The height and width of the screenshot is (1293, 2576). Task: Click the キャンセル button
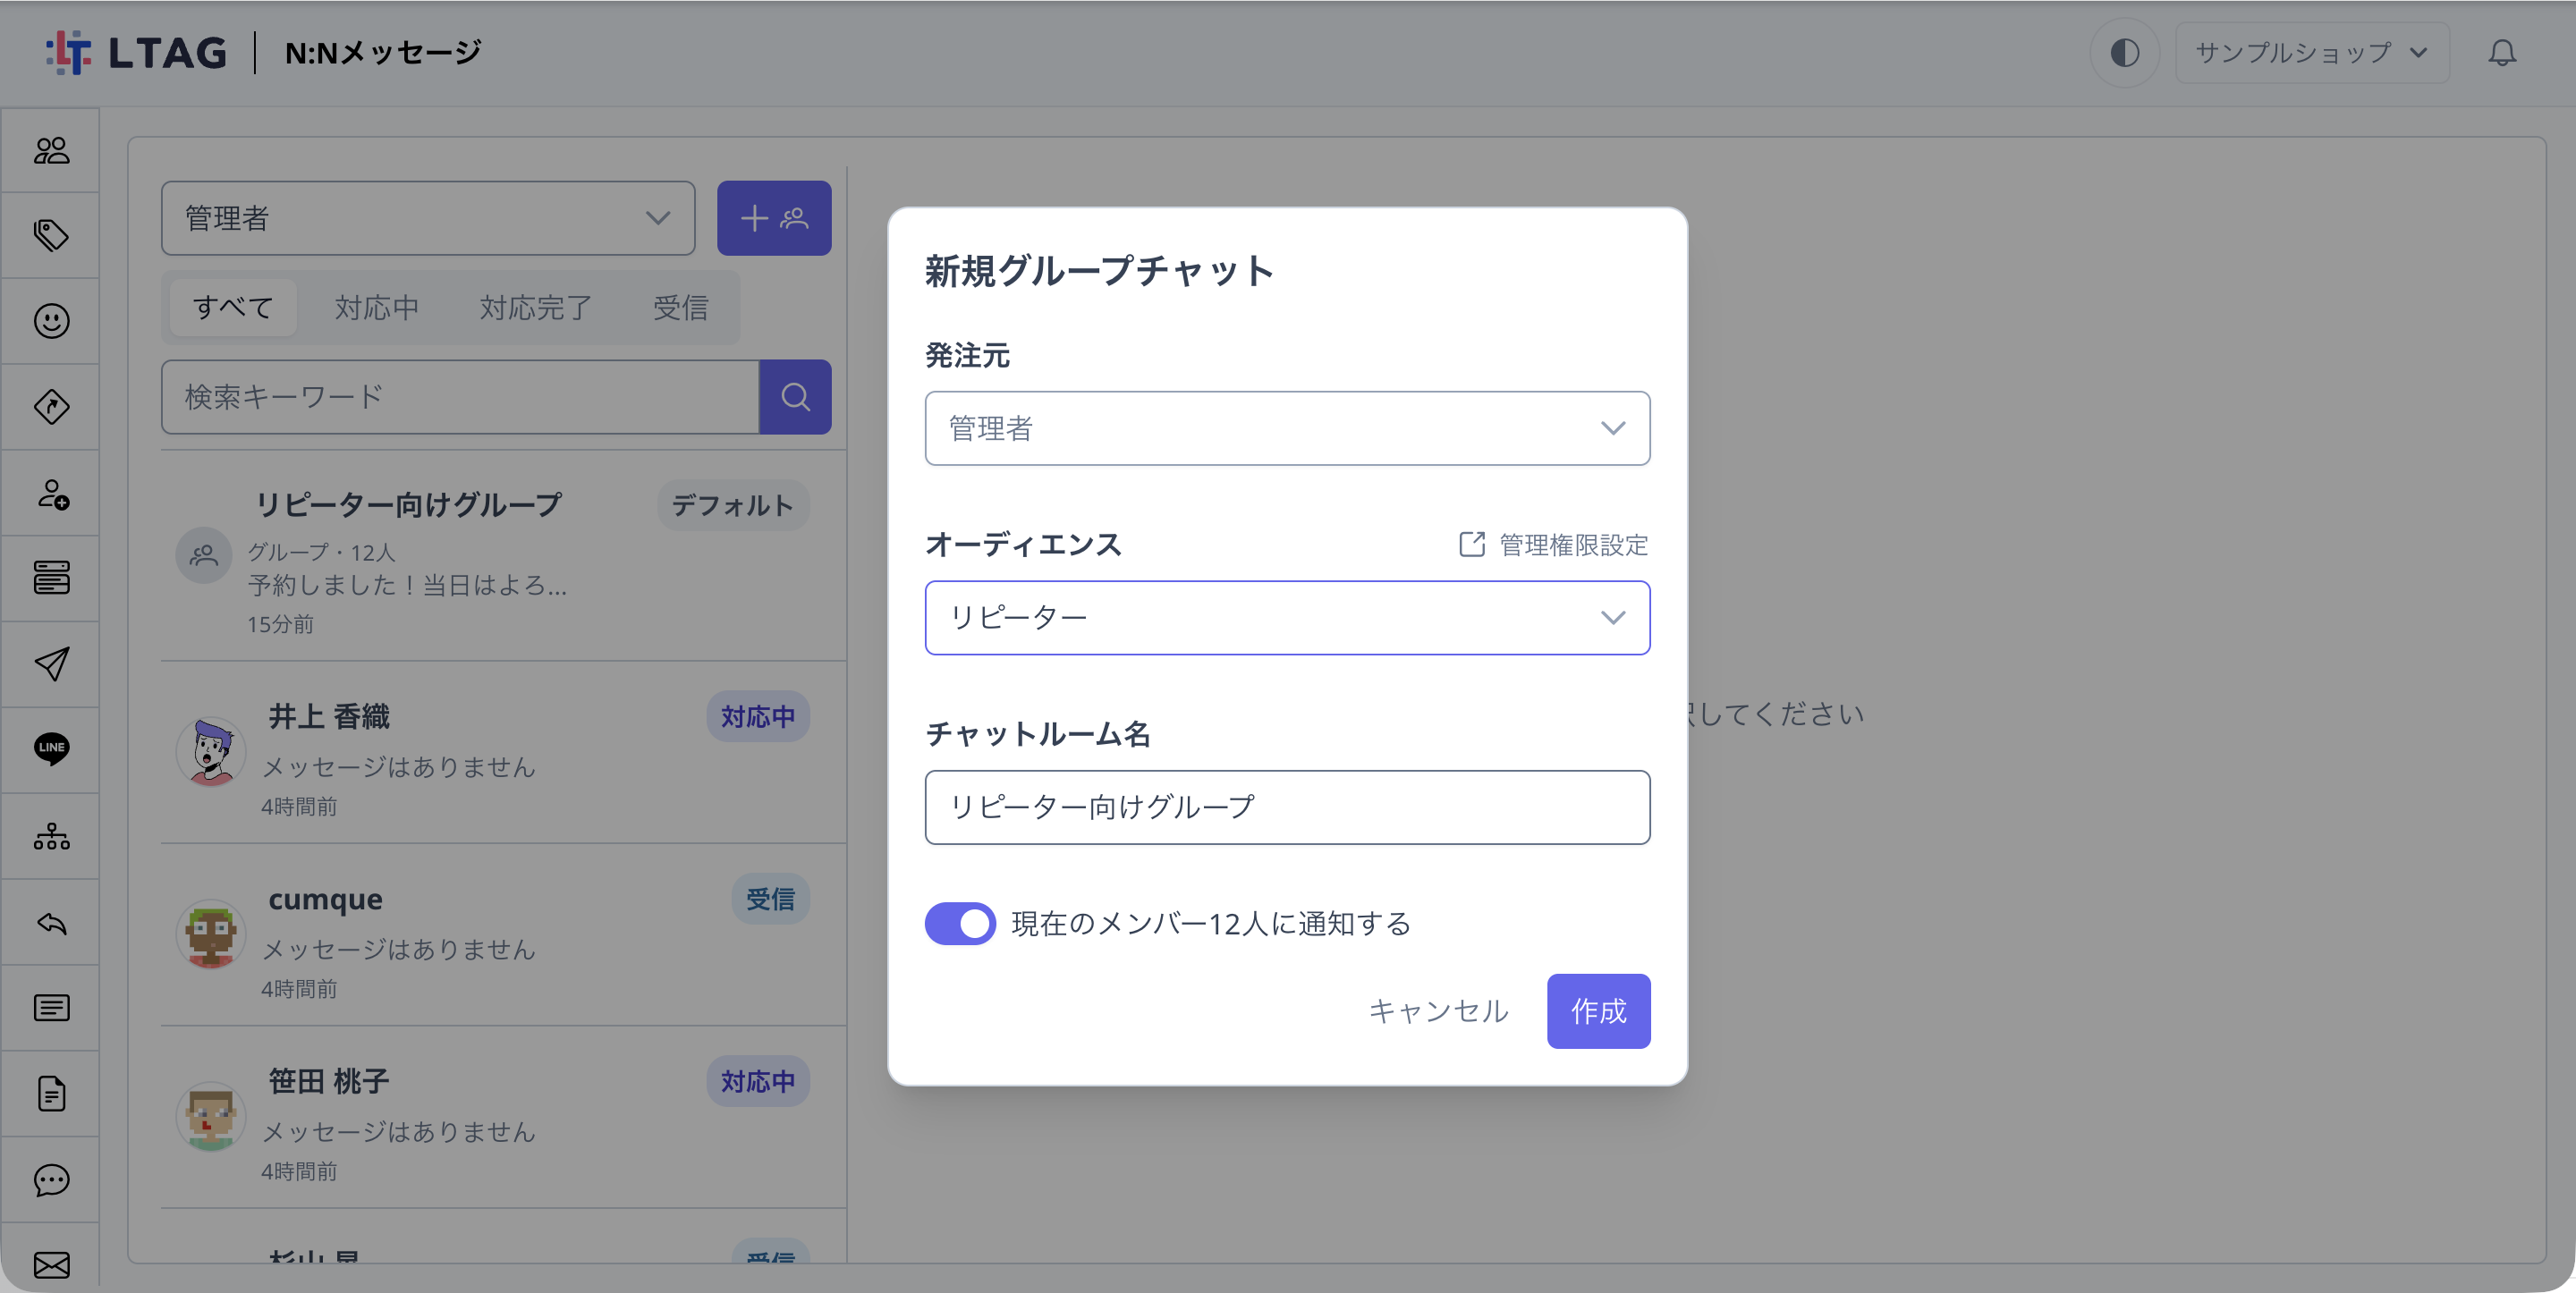pyautogui.click(x=1438, y=1011)
